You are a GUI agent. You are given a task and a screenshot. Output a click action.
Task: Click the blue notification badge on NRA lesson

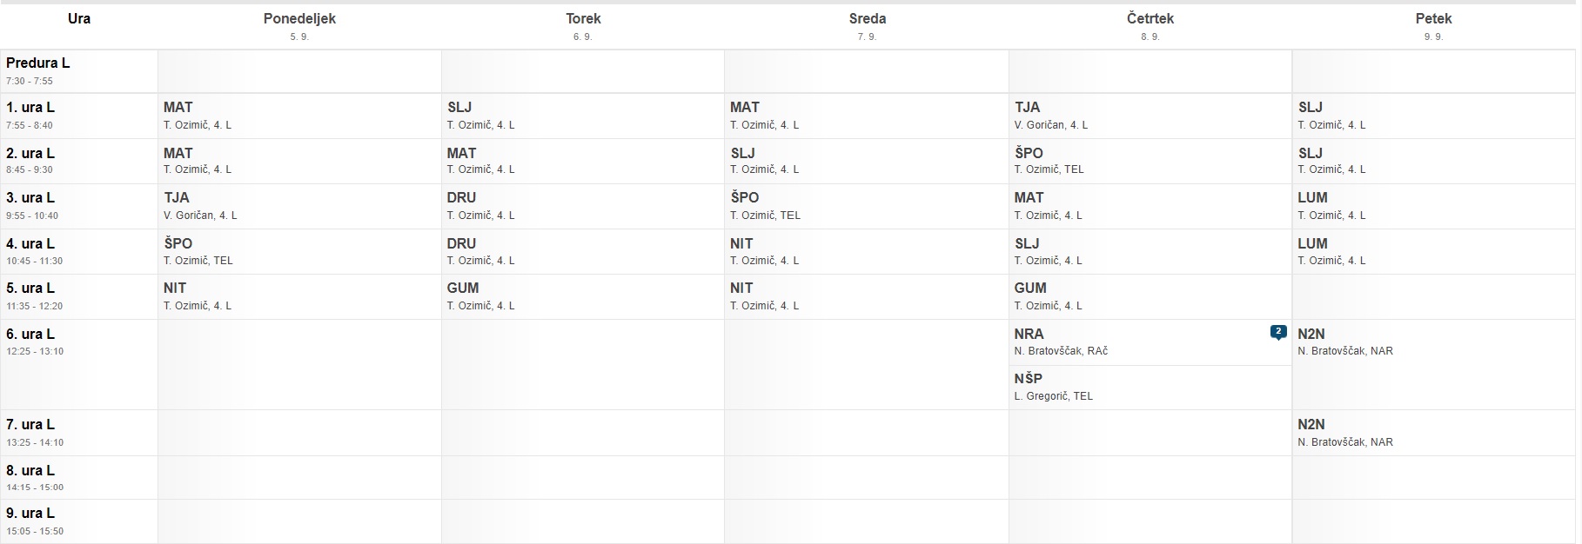[1277, 332]
